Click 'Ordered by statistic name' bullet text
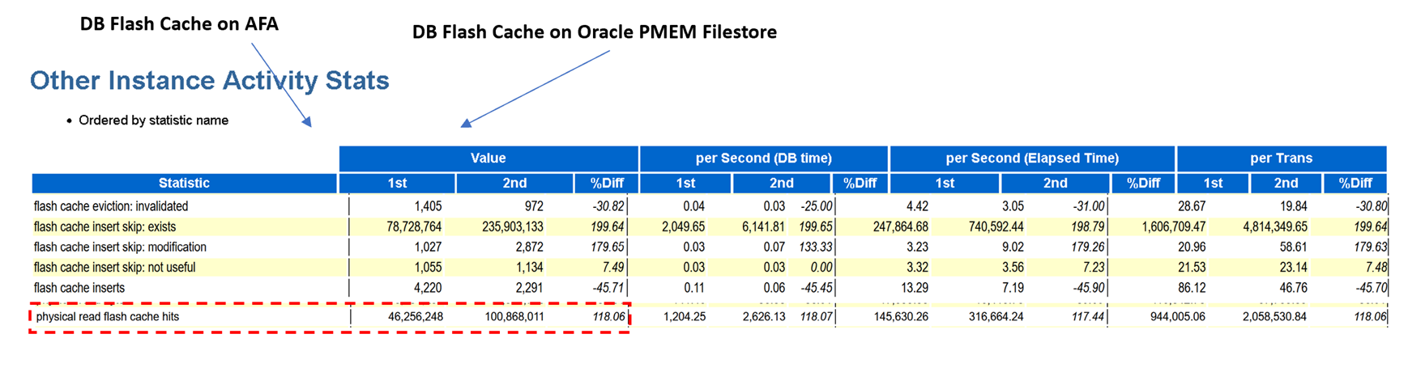Viewport: 1408px width, 389px height. point(153,121)
